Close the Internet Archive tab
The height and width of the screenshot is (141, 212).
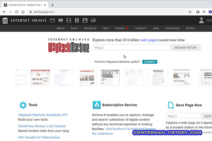(45, 5)
